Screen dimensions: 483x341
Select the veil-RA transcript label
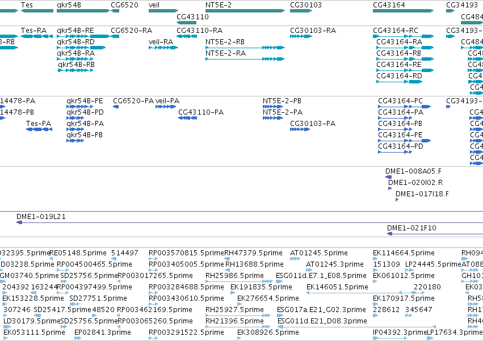pos(161,42)
